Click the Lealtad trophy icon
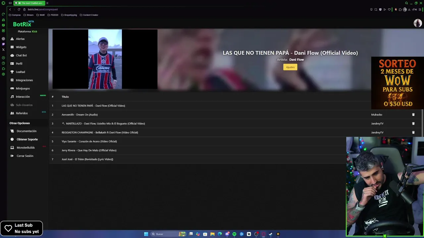424x238 pixels. (x=12, y=72)
